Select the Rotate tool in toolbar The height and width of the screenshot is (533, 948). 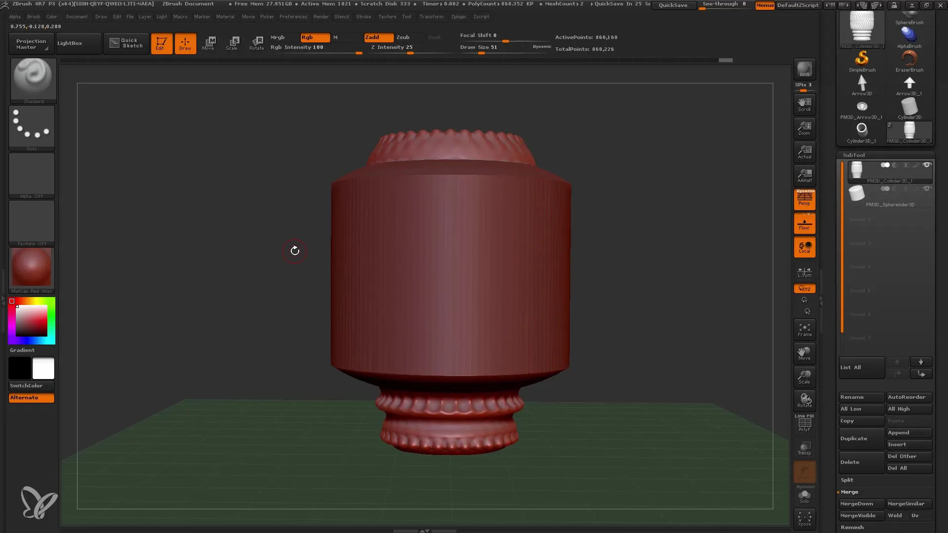coord(257,43)
